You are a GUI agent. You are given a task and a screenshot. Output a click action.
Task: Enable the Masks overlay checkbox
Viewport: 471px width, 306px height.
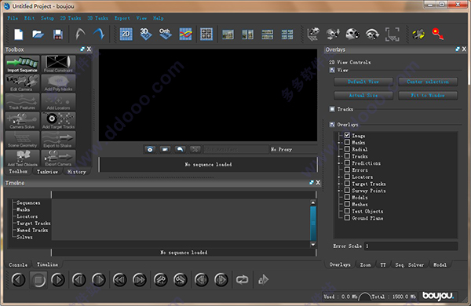[347, 142]
